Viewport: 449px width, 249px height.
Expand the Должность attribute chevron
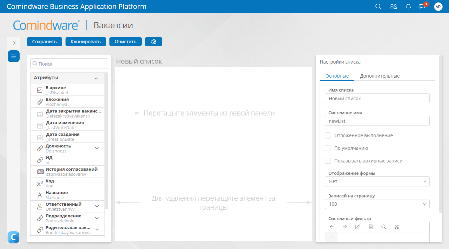pyautogui.click(x=97, y=148)
